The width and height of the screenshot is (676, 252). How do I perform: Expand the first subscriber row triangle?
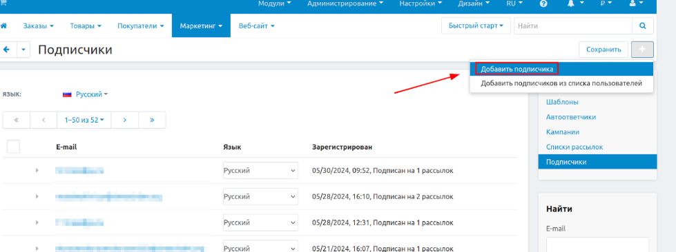37,170
